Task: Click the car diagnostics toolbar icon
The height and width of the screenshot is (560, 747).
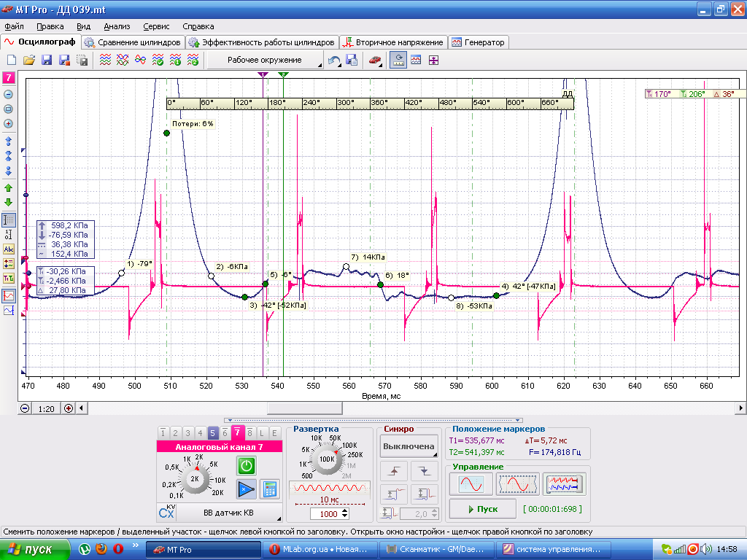Action: pyautogui.click(x=376, y=60)
